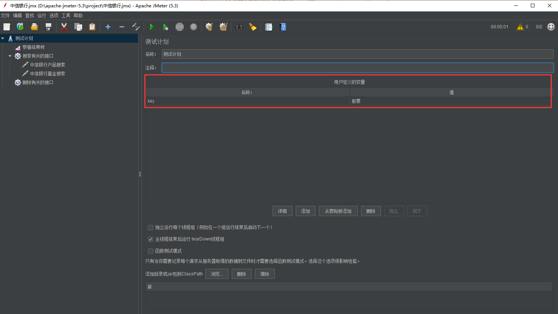Click the 值 column header
Viewport: 558px width, 314px height.
tap(451, 92)
